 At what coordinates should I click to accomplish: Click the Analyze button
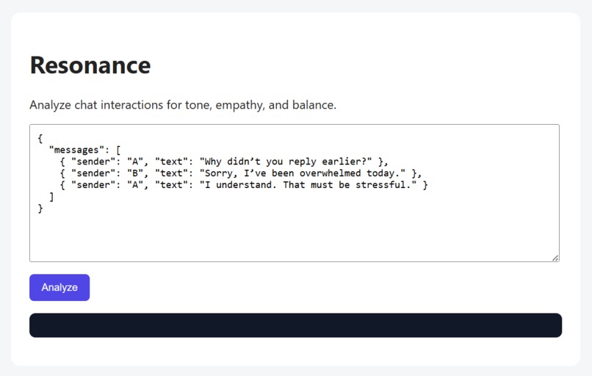[59, 288]
